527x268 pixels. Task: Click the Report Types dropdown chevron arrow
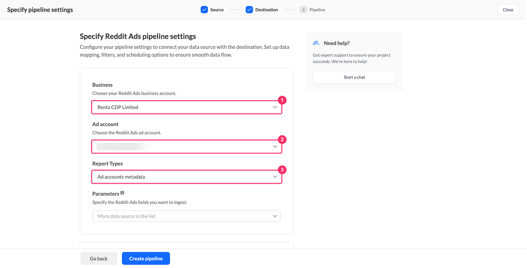coord(275,177)
